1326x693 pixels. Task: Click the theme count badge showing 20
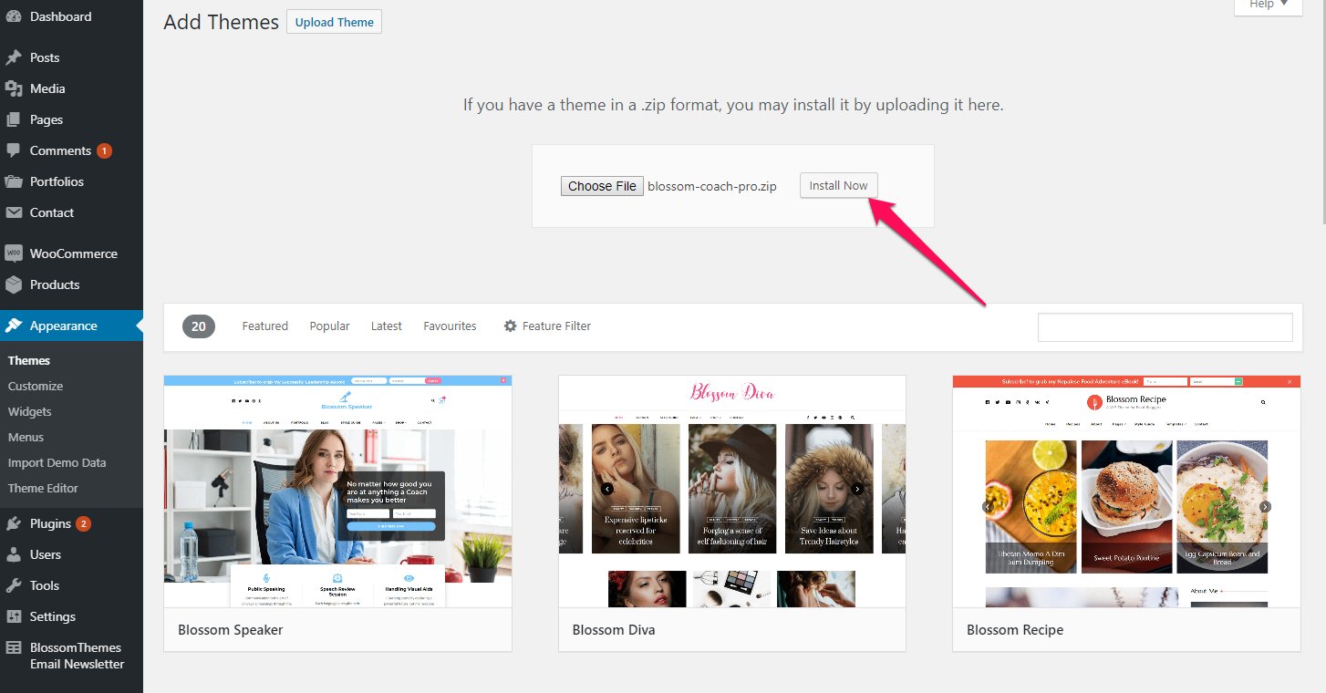(x=199, y=326)
